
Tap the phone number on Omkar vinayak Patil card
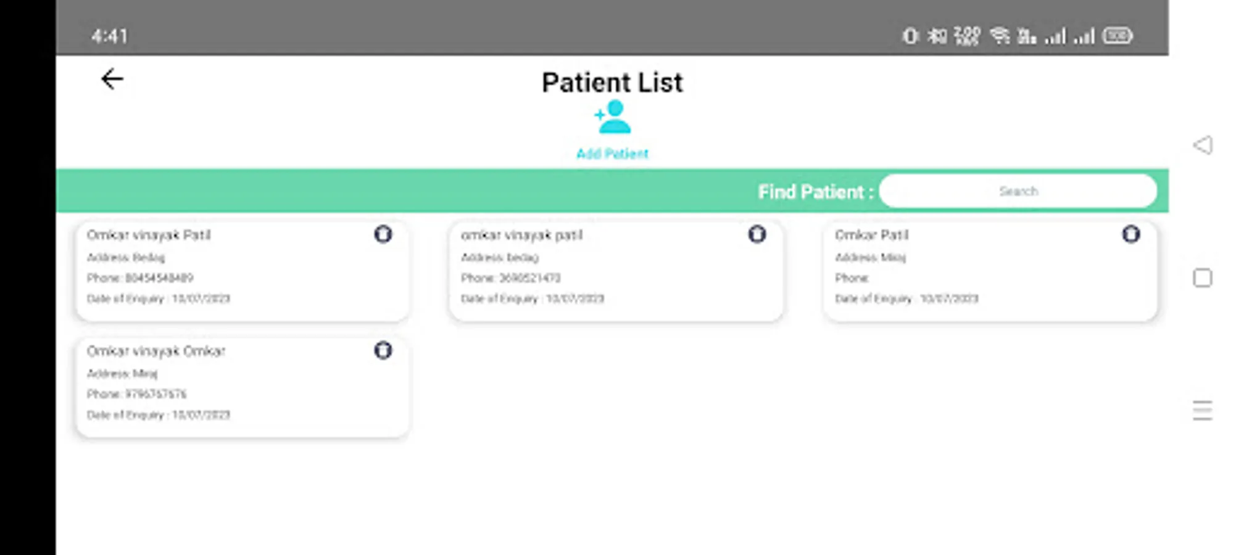(x=140, y=278)
